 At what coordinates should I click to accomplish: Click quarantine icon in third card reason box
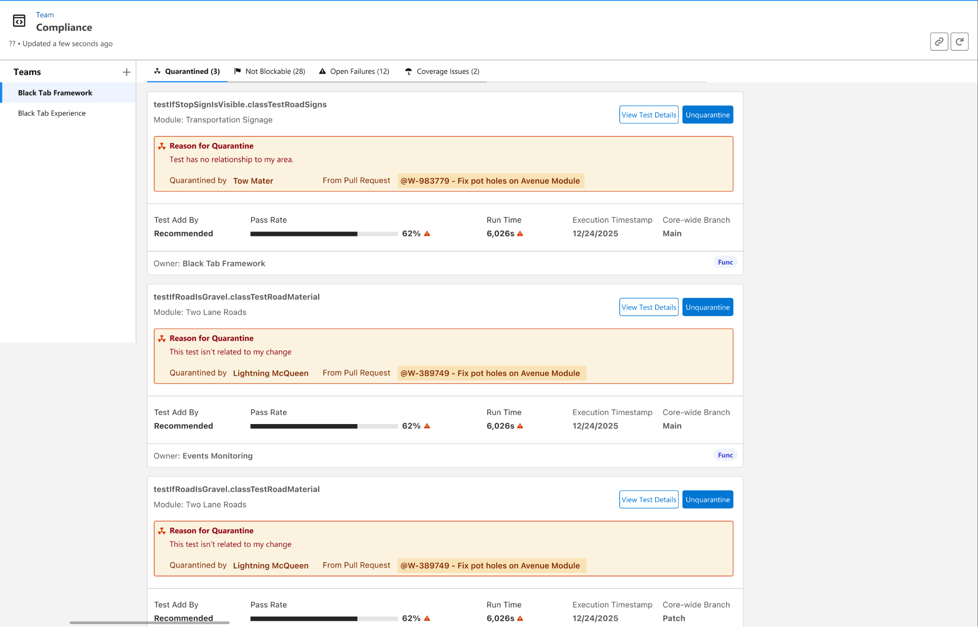162,531
